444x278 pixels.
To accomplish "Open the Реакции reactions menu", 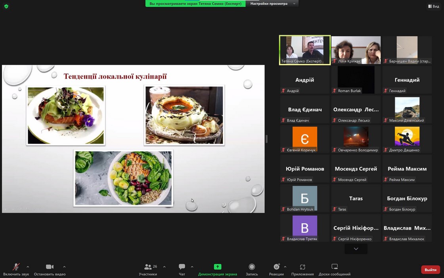I will pos(276,269).
